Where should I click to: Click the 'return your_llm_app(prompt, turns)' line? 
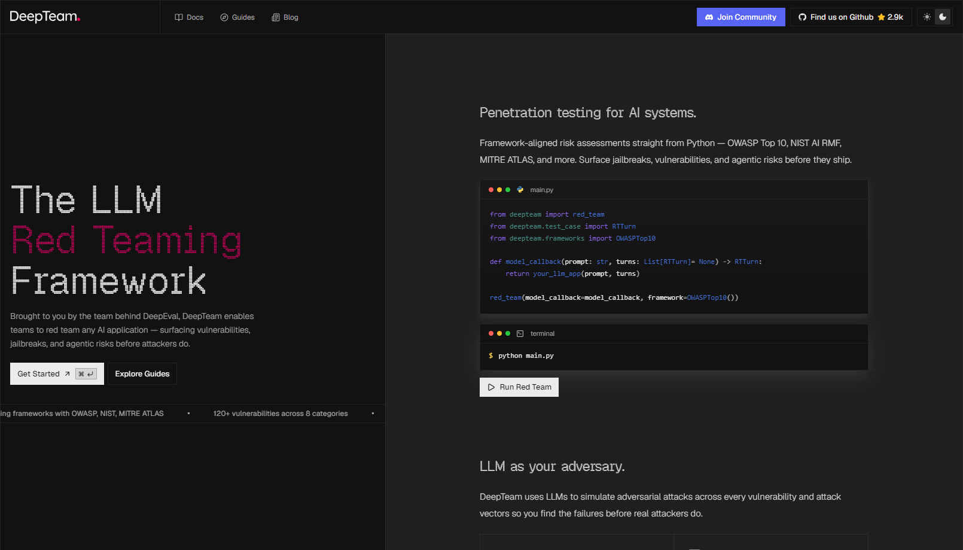coord(572,274)
